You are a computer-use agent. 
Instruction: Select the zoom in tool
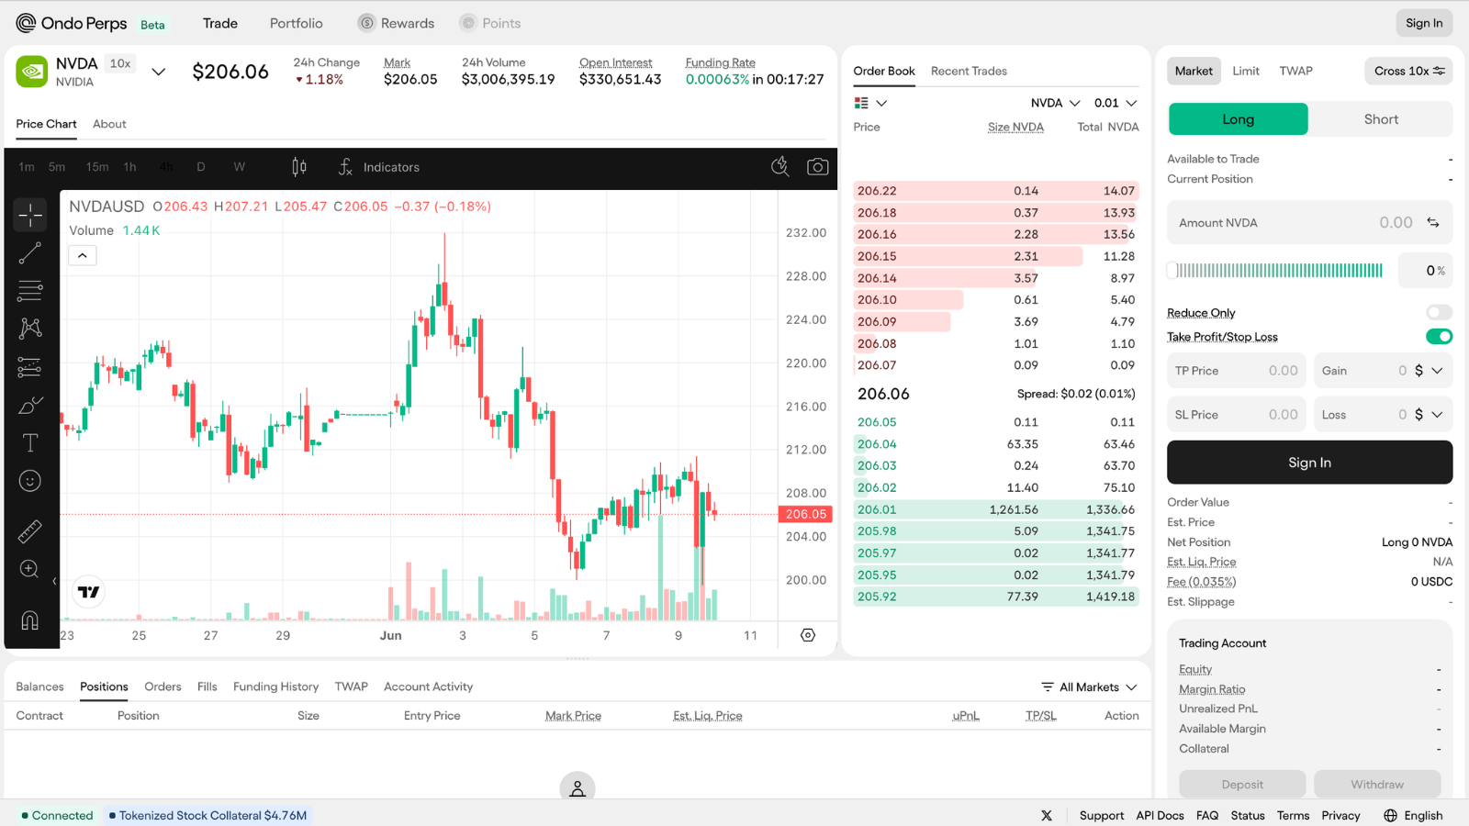[30, 569]
